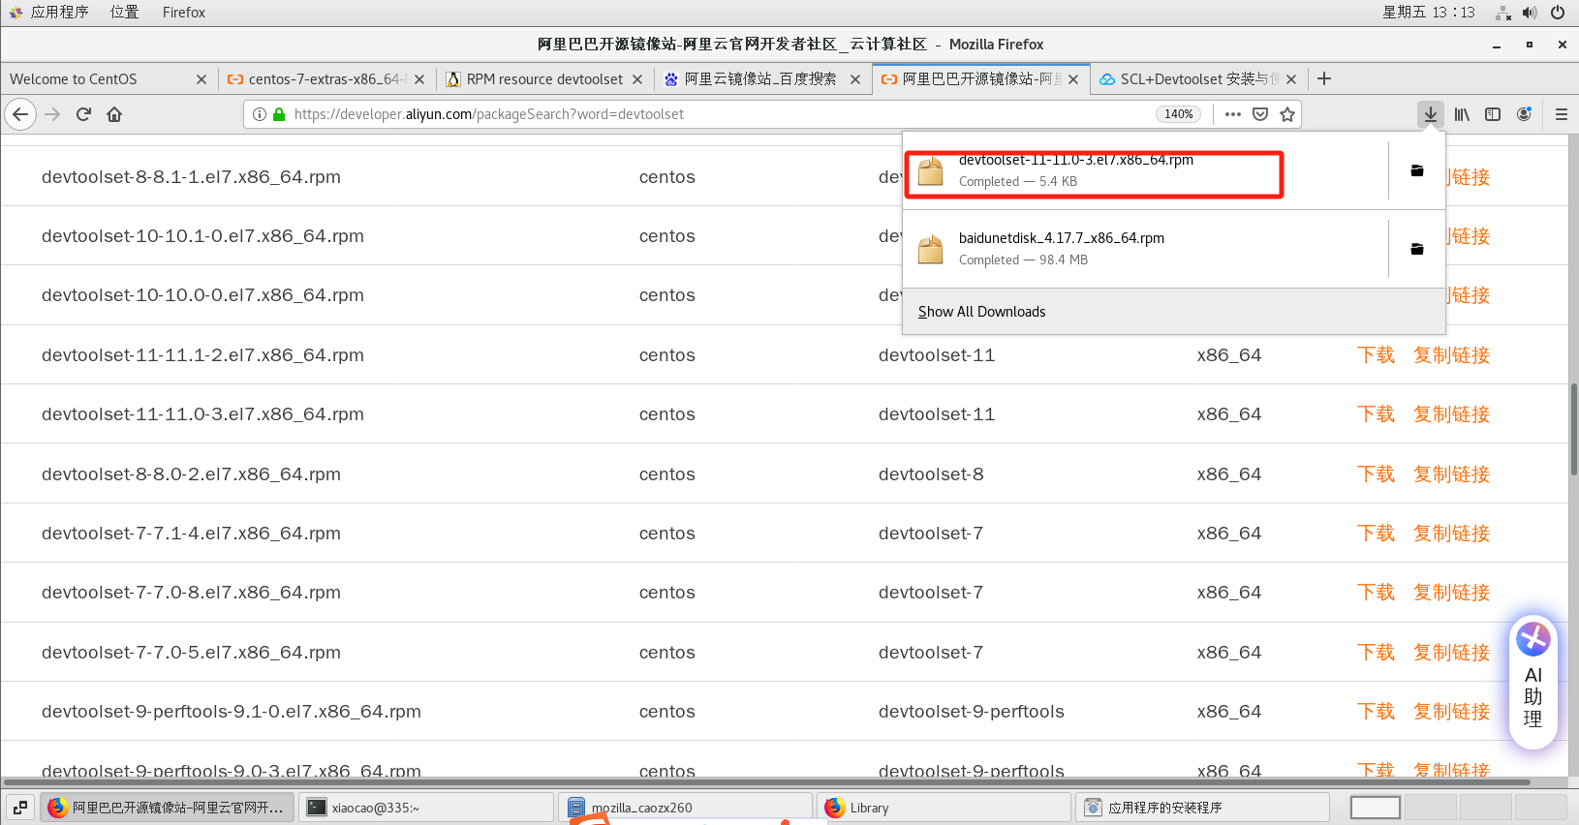Bookmark this page with star icon
This screenshot has height=825, width=1579.
[x=1287, y=114]
